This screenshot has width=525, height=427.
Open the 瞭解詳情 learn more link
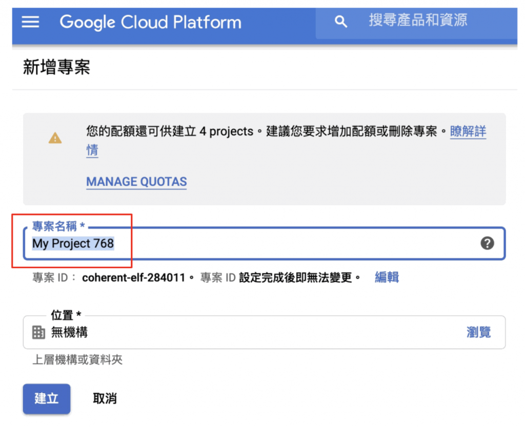pos(468,132)
